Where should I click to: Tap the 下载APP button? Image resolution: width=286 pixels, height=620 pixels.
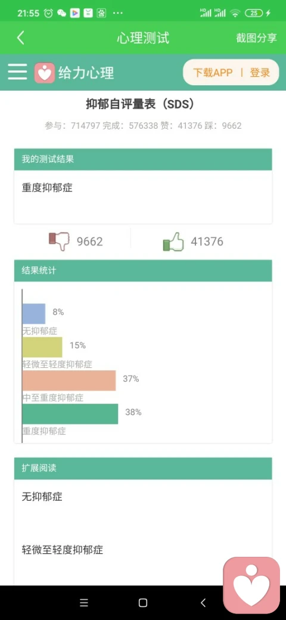(213, 72)
